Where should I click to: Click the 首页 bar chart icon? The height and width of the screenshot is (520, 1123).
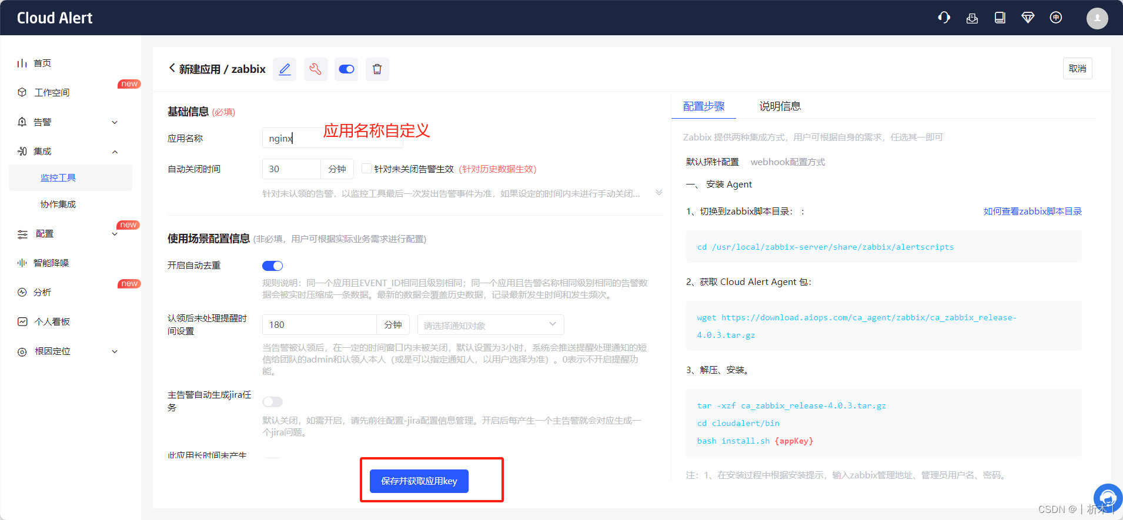coord(22,63)
